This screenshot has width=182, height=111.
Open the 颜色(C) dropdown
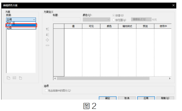97,19
